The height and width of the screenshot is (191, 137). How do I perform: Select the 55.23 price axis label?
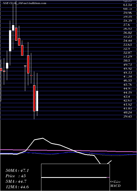coord(128,37)
